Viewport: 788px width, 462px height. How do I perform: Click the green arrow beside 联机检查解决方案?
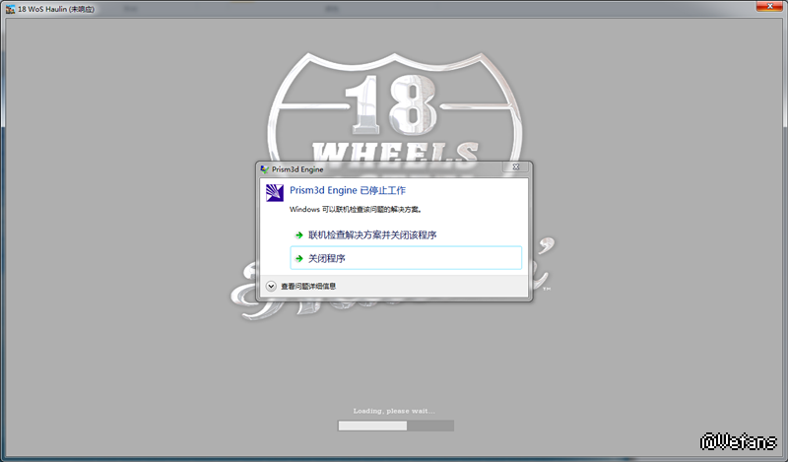pyautogui.click(x=299, y=234)
